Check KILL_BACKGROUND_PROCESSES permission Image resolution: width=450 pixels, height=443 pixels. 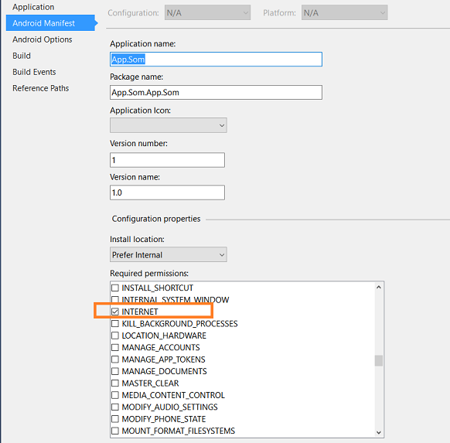pyautogui.click(x=115, y=324)
